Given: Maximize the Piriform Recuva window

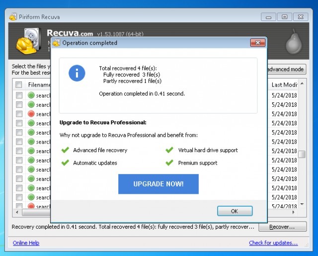Looking at the screenshot, I should pos(285,17).
